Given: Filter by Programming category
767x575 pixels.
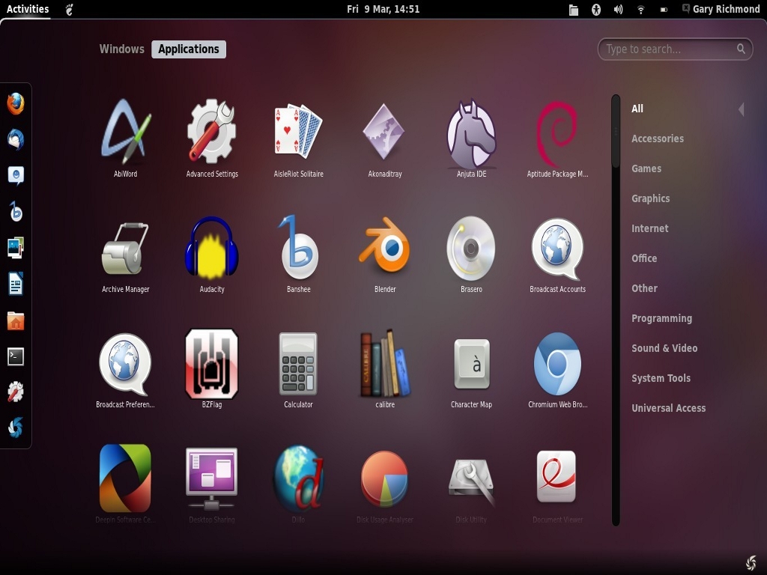Looking at the screenshot, I should point(662,318).
